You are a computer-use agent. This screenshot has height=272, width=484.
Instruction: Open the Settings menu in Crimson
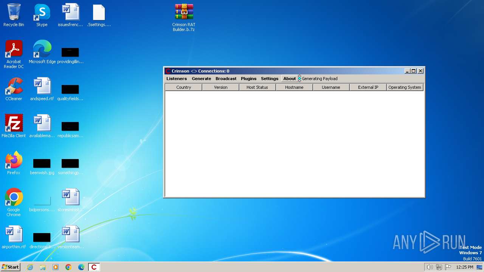point(270,79)
